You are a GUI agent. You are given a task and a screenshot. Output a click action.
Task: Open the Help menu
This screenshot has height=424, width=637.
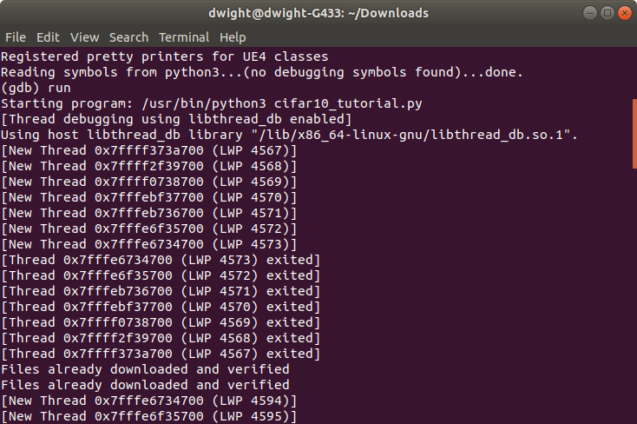[233, 37]
